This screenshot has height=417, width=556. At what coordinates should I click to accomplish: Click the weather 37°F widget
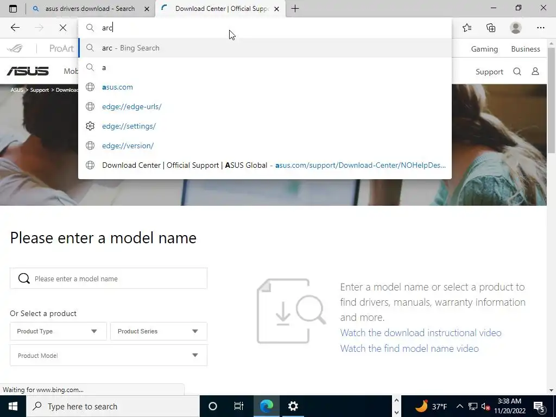coord(431,406)
